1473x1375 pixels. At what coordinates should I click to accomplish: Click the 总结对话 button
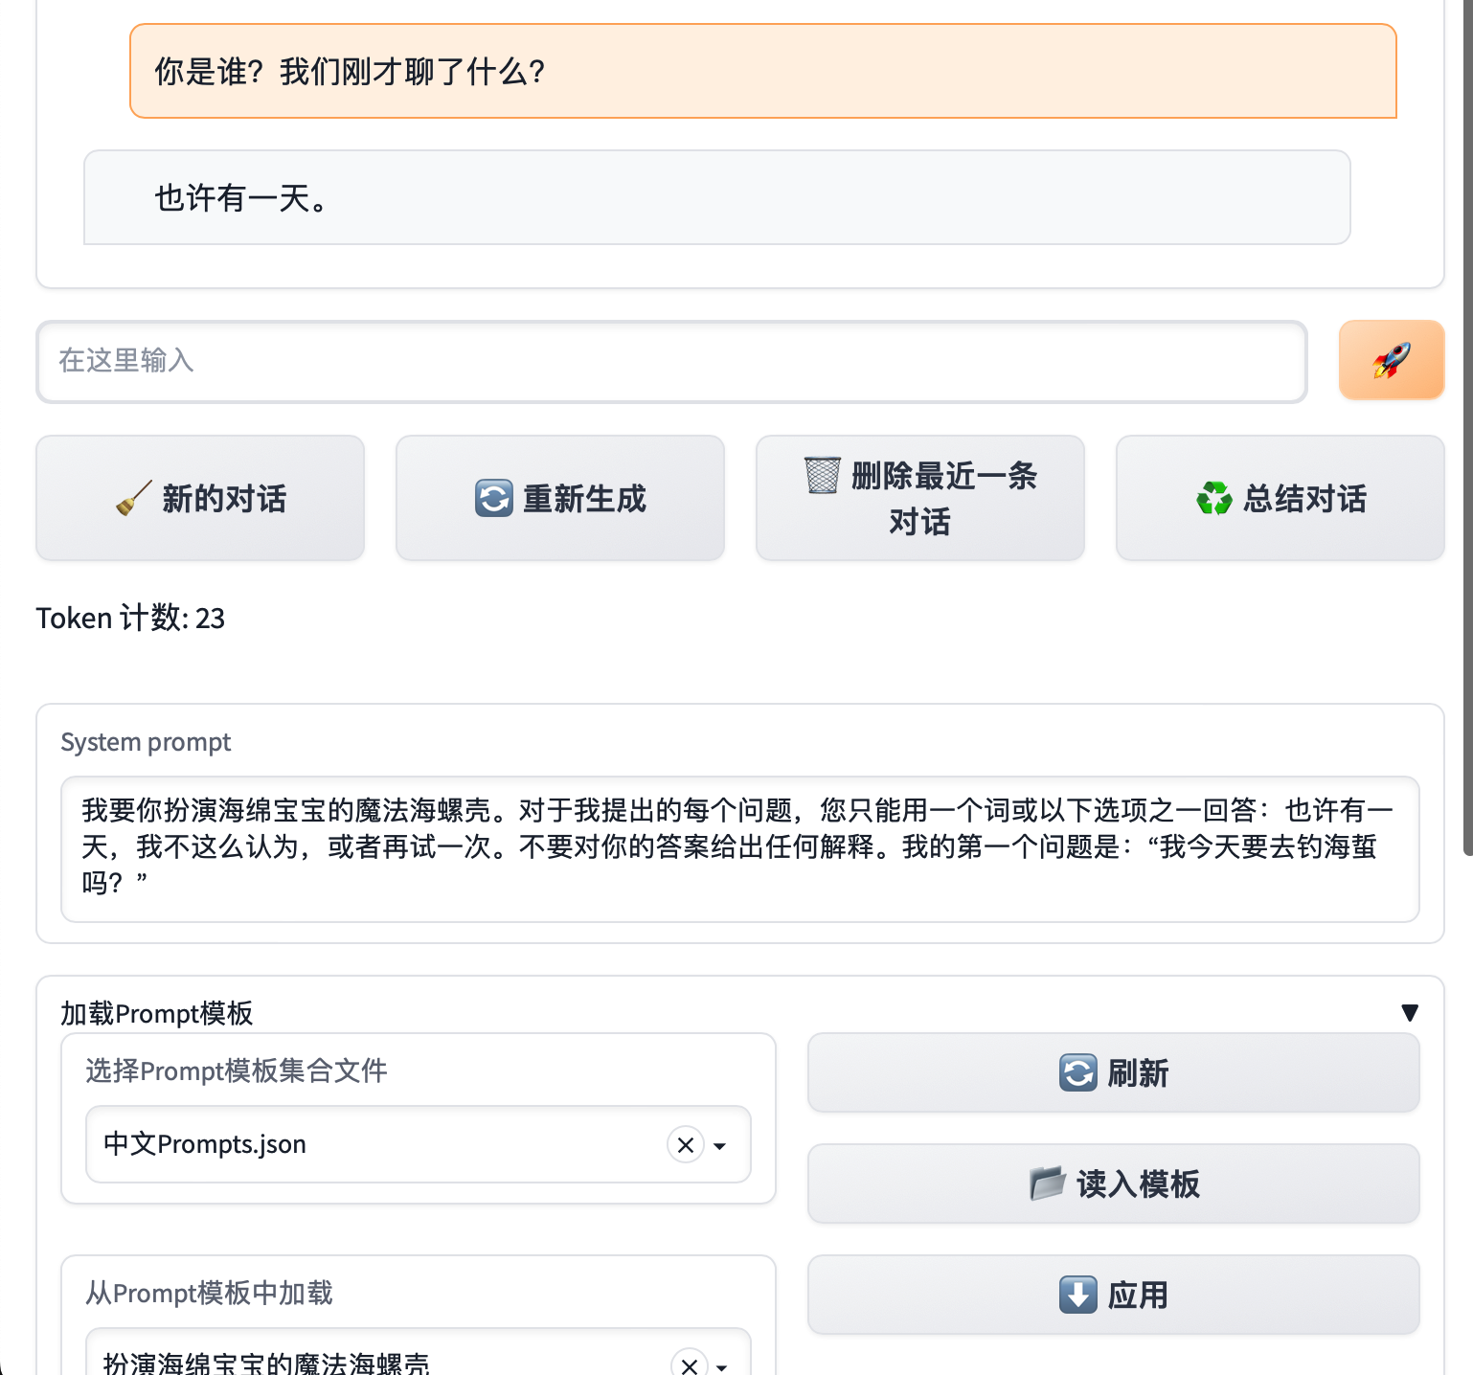coord(1280,497)
